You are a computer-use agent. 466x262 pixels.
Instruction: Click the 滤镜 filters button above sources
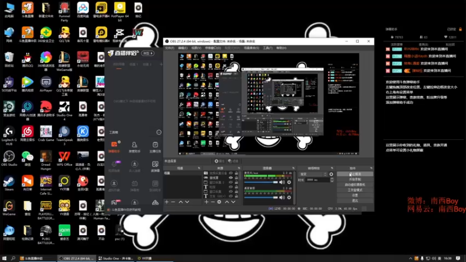tap(234, 161)
